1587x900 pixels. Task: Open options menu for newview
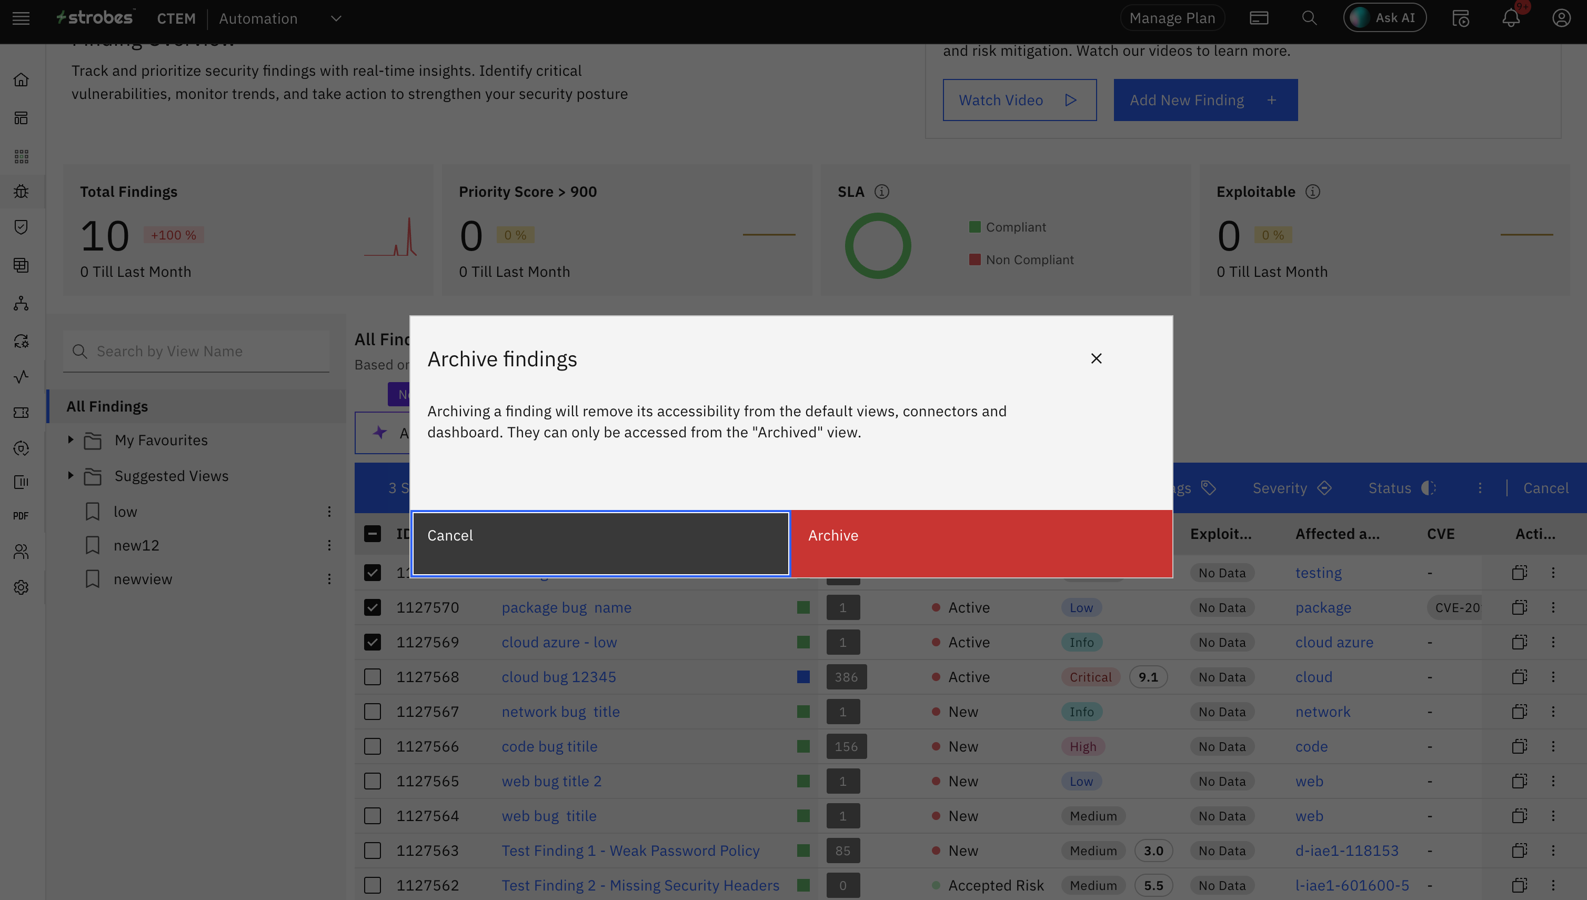click(x=329, y=579)
